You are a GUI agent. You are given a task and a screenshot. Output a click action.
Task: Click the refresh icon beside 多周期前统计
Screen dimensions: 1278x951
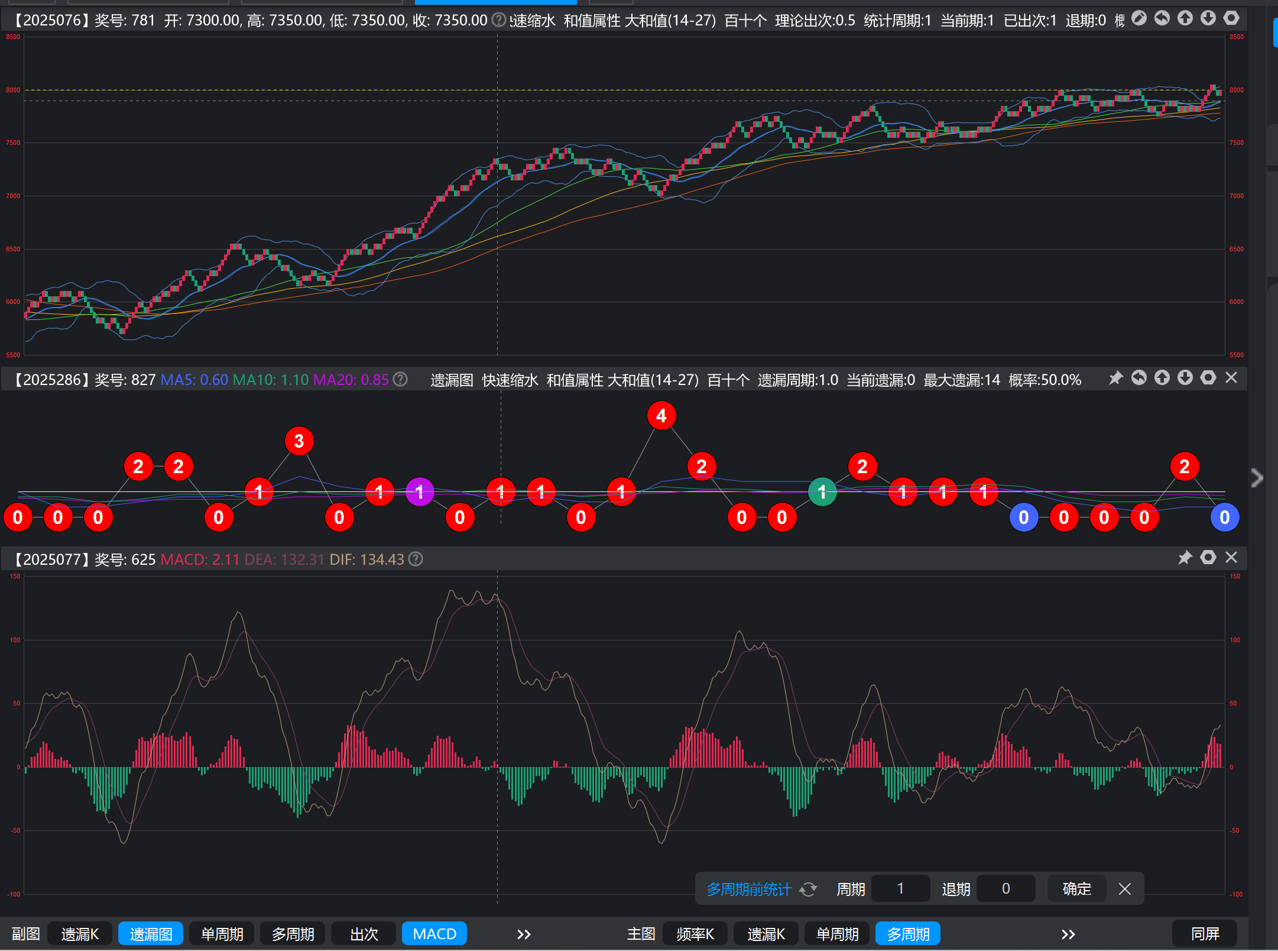pos(808,889)
